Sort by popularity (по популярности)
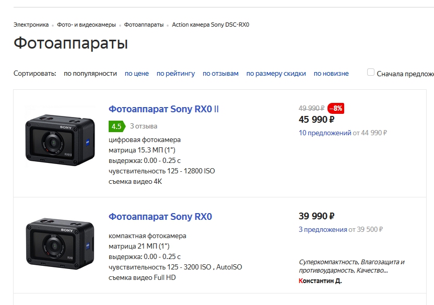 point(90,74)
